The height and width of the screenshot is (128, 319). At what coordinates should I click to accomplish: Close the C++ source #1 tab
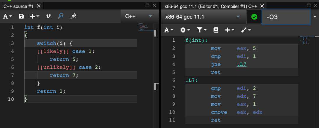click(x=39, y=6)
